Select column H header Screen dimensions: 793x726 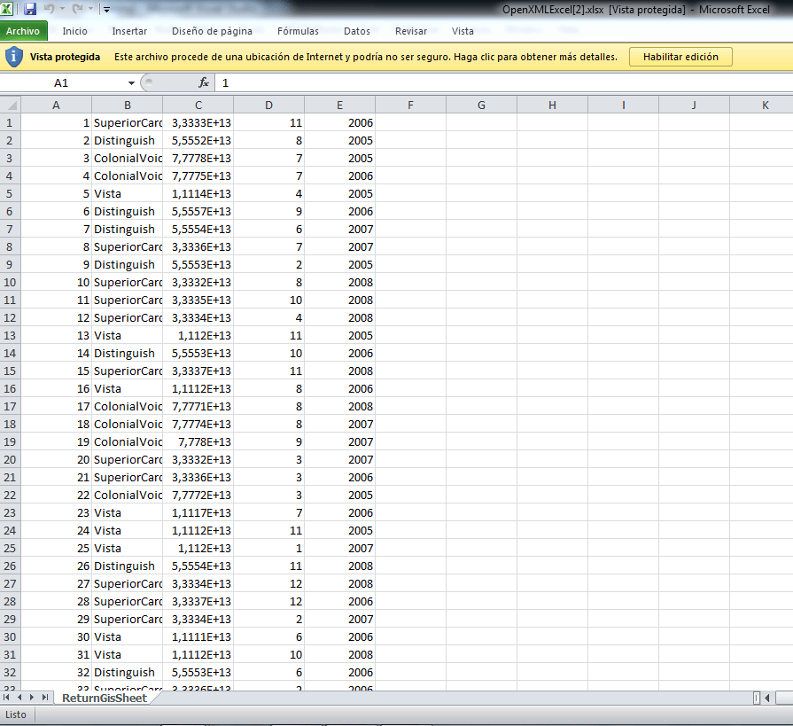click(x=552, y=105)
